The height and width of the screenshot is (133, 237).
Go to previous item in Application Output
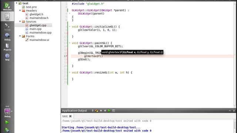(101, 111)
